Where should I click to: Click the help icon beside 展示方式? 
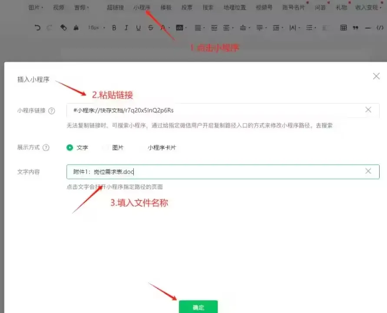point(46,148)
